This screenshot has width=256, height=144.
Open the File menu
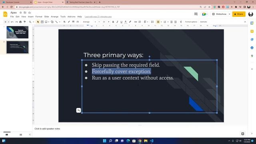point(12,17)
